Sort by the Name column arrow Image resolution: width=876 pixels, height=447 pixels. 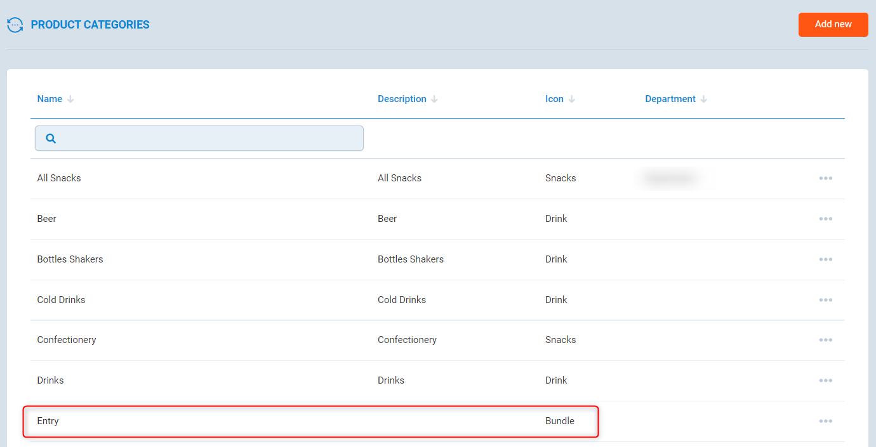click(x=70, y=100)
